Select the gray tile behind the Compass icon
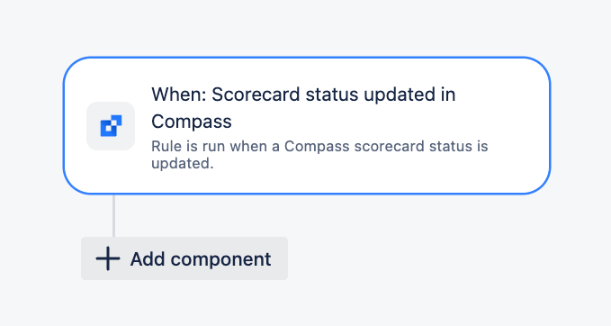Image resolution: width=611 pixels, height=326 pixels. pyautogui.click(x=111, y=126)
